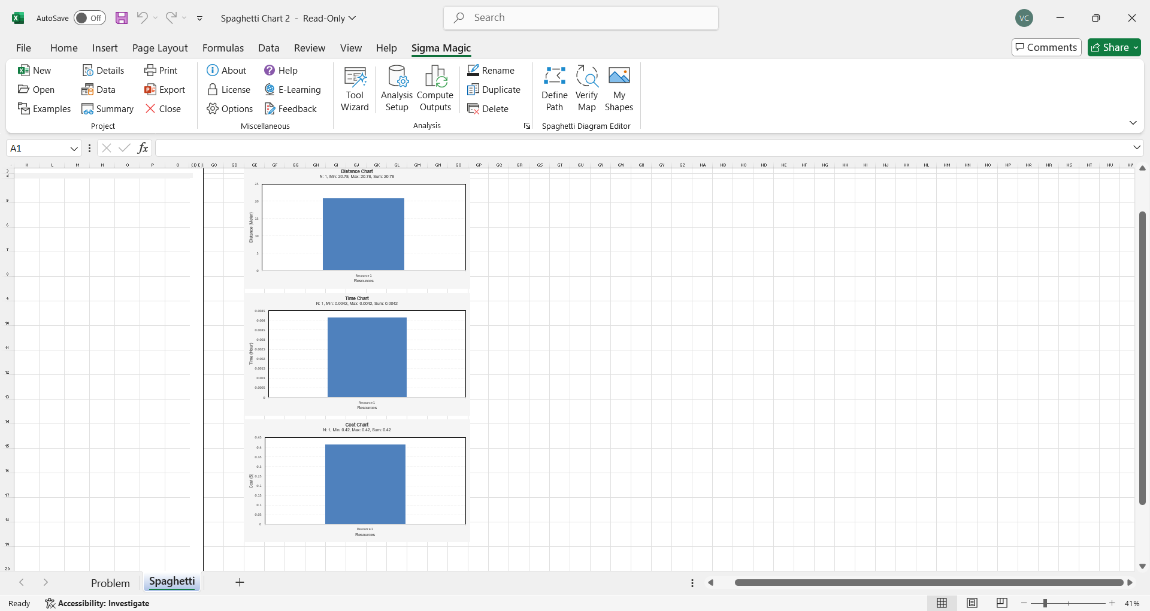Open the Formulas ribbon tab
Screen dimensions: 1150x611
(x=223, y=48)
